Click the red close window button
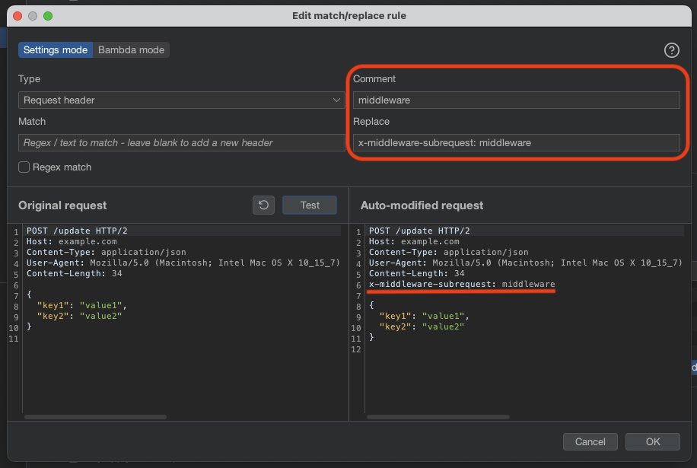This screenshot has height=468, width=697. point(18,16)
